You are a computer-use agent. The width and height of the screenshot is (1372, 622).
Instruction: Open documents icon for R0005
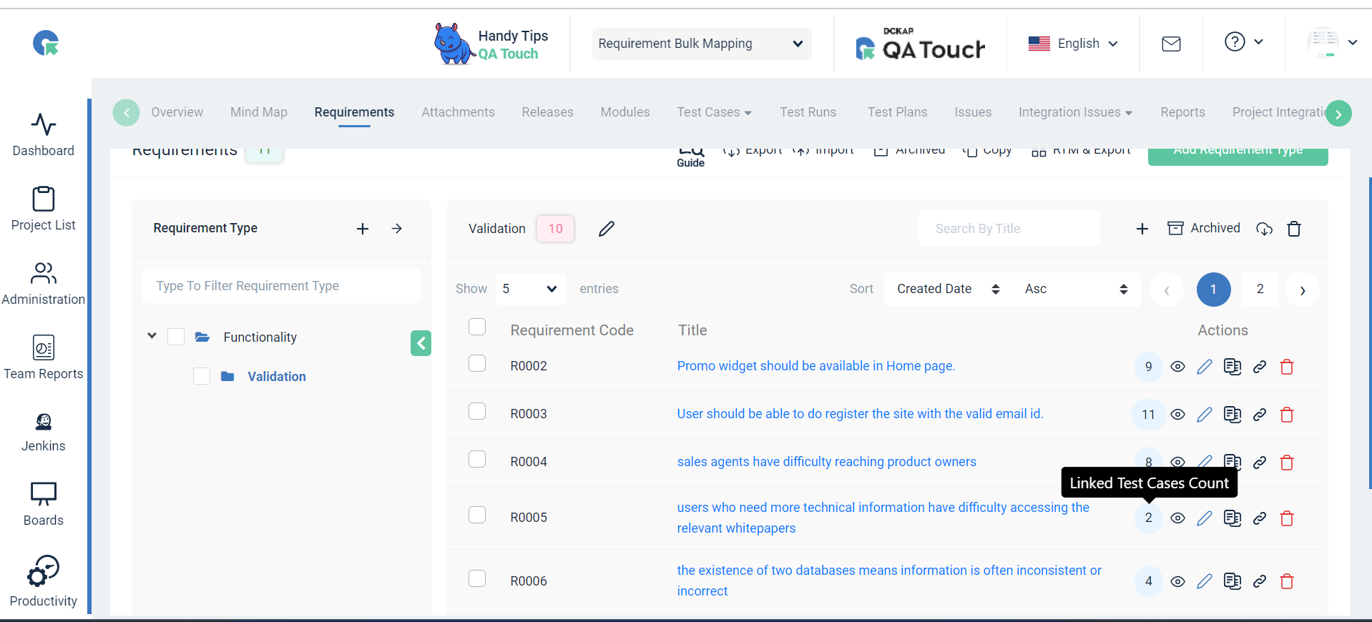(1233, 518)
